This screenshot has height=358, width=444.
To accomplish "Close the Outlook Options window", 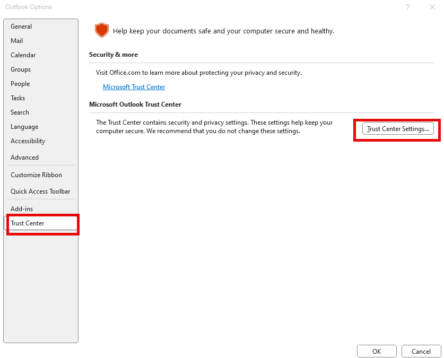I will click(432, 7).
